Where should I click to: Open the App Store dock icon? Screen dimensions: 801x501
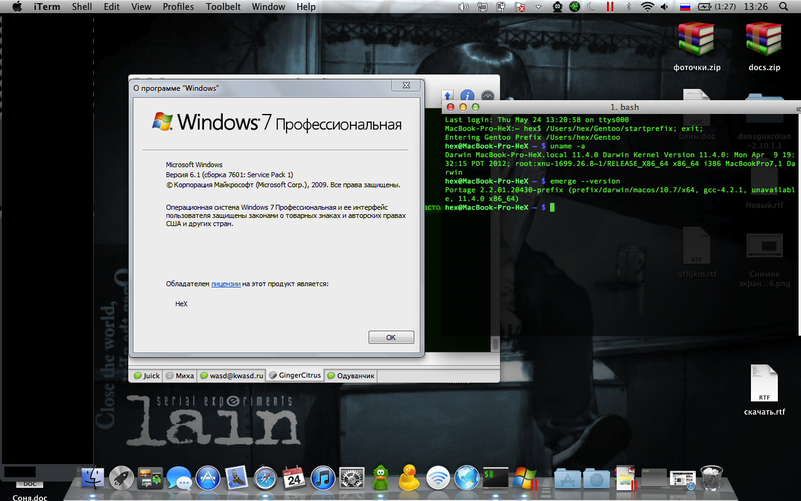click(208, 478)
